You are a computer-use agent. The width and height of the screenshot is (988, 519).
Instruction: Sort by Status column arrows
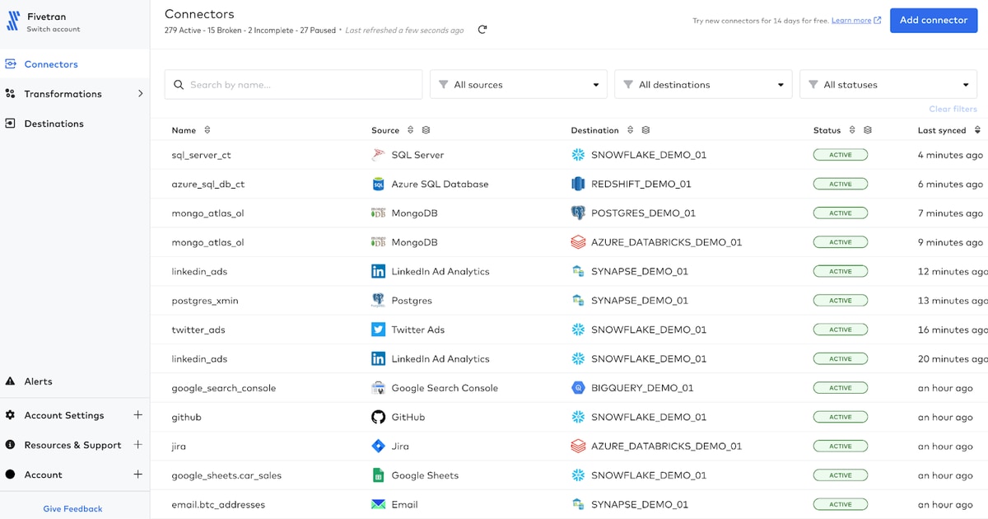pyautogui.click(x=852, y=130)
